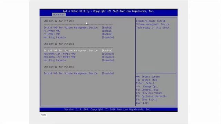Click the F3: Optimized Defaults hint

[151, 96]
